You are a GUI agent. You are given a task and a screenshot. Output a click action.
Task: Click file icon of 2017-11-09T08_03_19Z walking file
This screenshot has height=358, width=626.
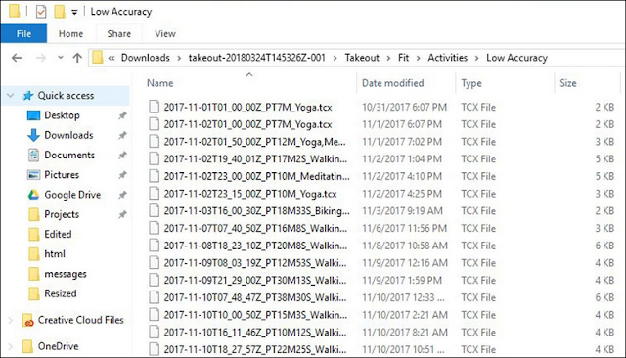[x=155, y=262]
